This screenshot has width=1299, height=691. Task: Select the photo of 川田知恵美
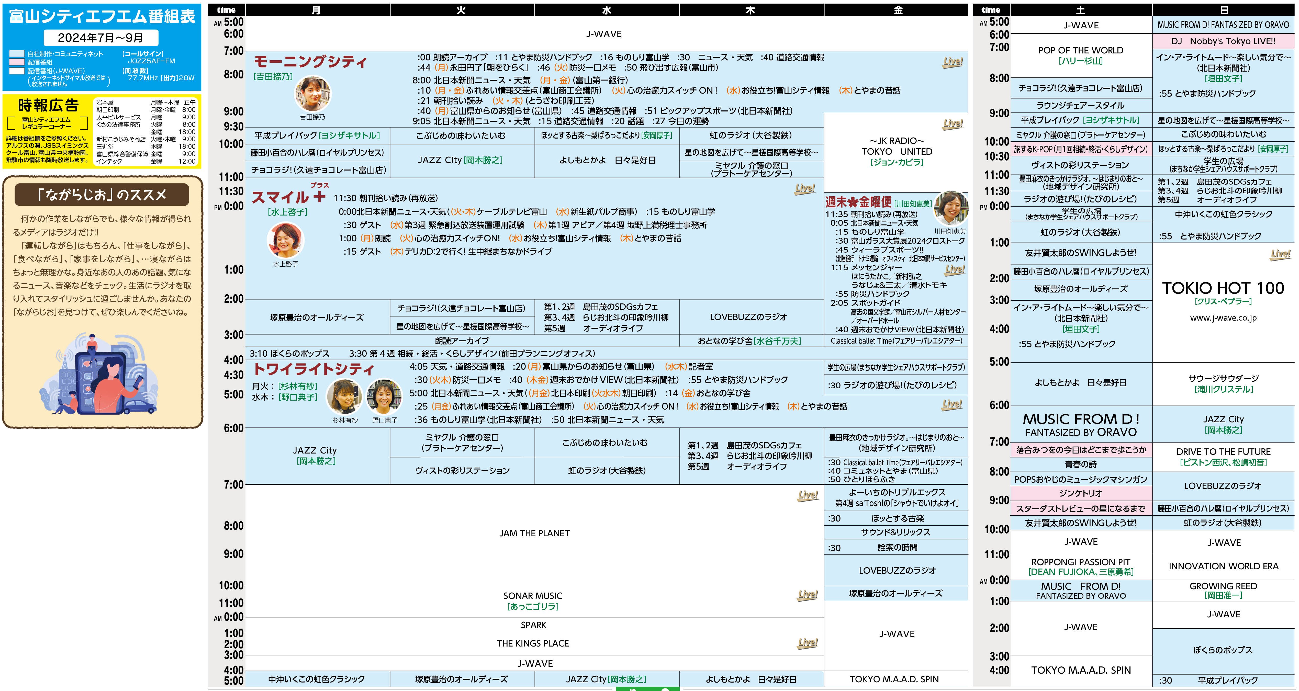point(950,208)
